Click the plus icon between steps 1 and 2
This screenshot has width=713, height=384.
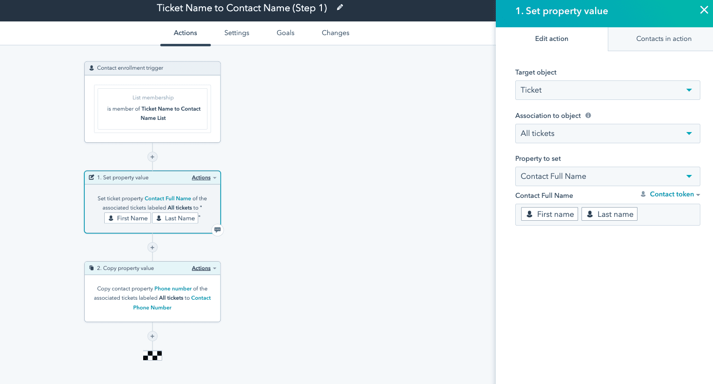(x=152, y=248)
